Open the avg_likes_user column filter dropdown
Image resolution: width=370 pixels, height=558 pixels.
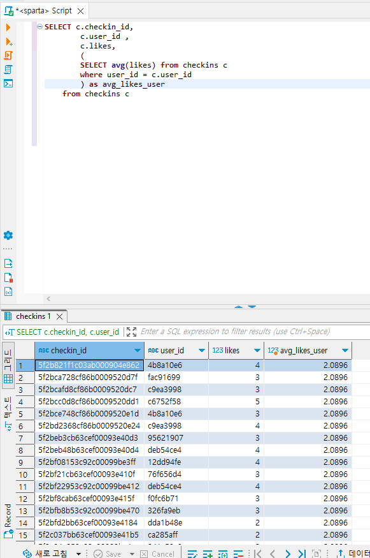(345, 351)
